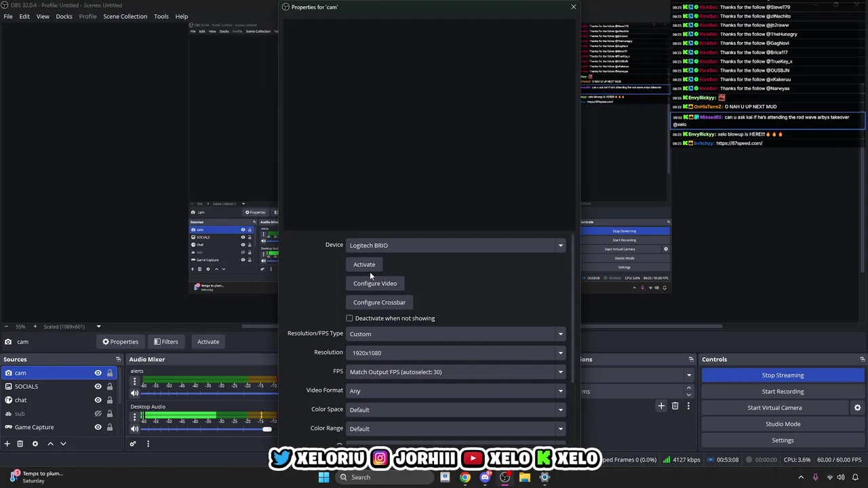
Task: Open File Explorer from the taskbar
Action: pyautogui.click(x=525, y=477)
